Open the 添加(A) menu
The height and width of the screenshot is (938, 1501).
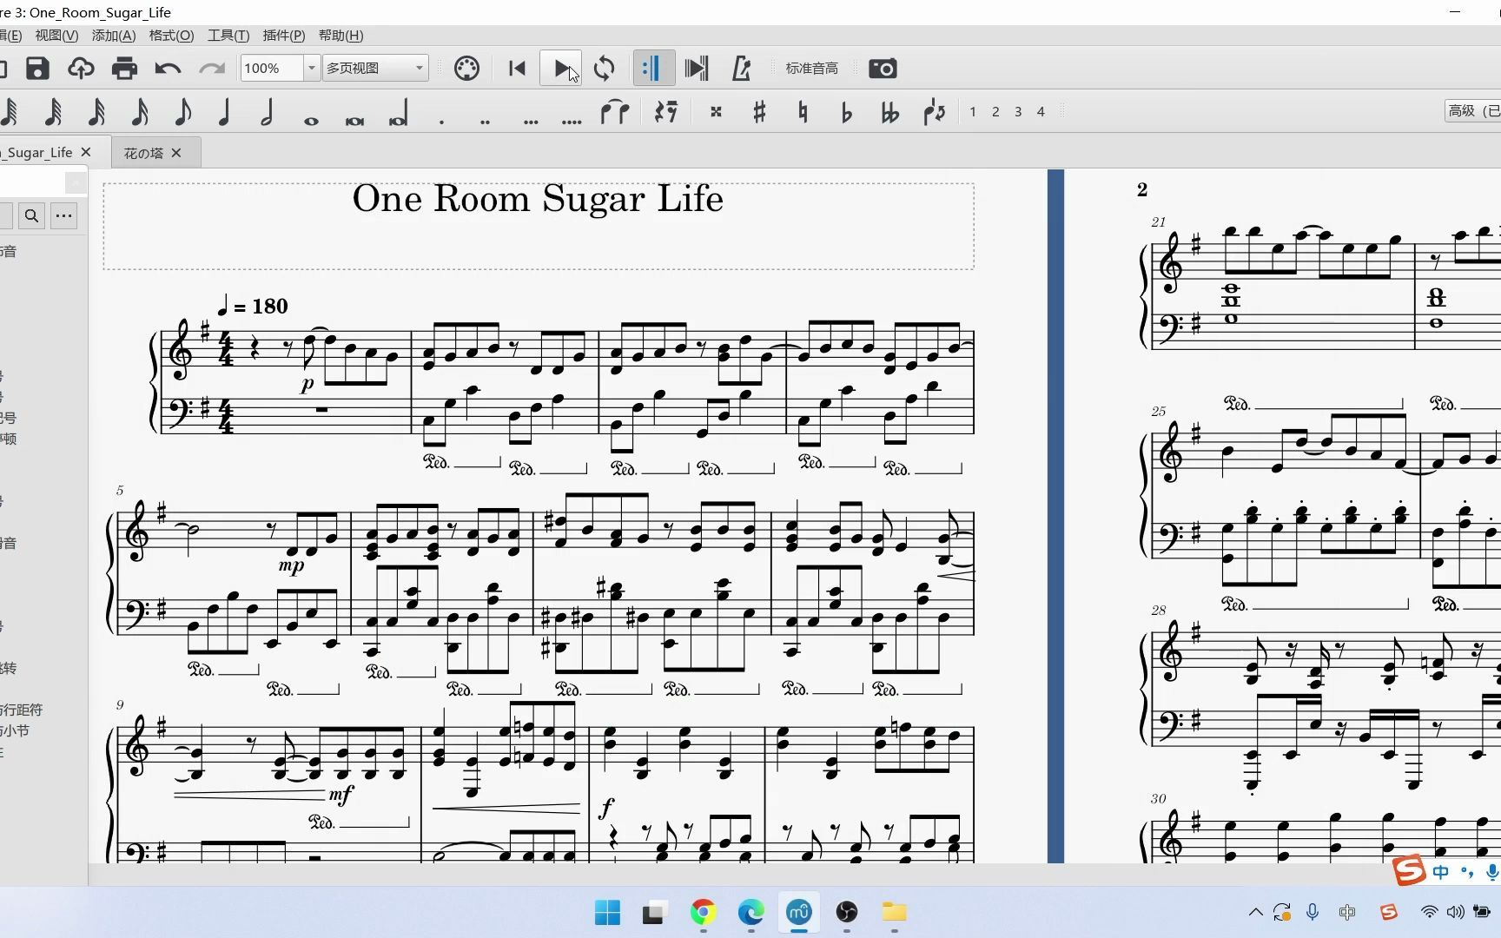coord(114,36)
